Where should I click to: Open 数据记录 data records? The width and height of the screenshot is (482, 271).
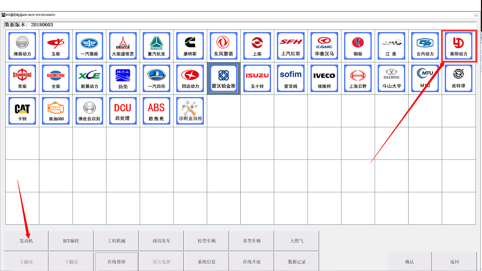[297, 262]
